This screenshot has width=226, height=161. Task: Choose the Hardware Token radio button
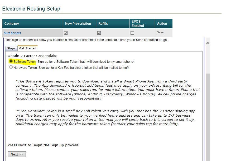[11, 67]
